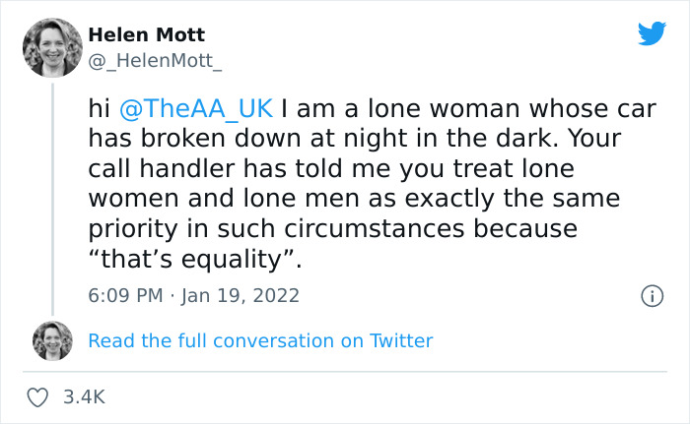Read the full conversation on Twitter
This screenshot has height=424, width=690.
(260, 340)
